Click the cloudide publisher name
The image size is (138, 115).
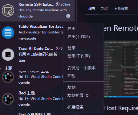pos(26,16)
